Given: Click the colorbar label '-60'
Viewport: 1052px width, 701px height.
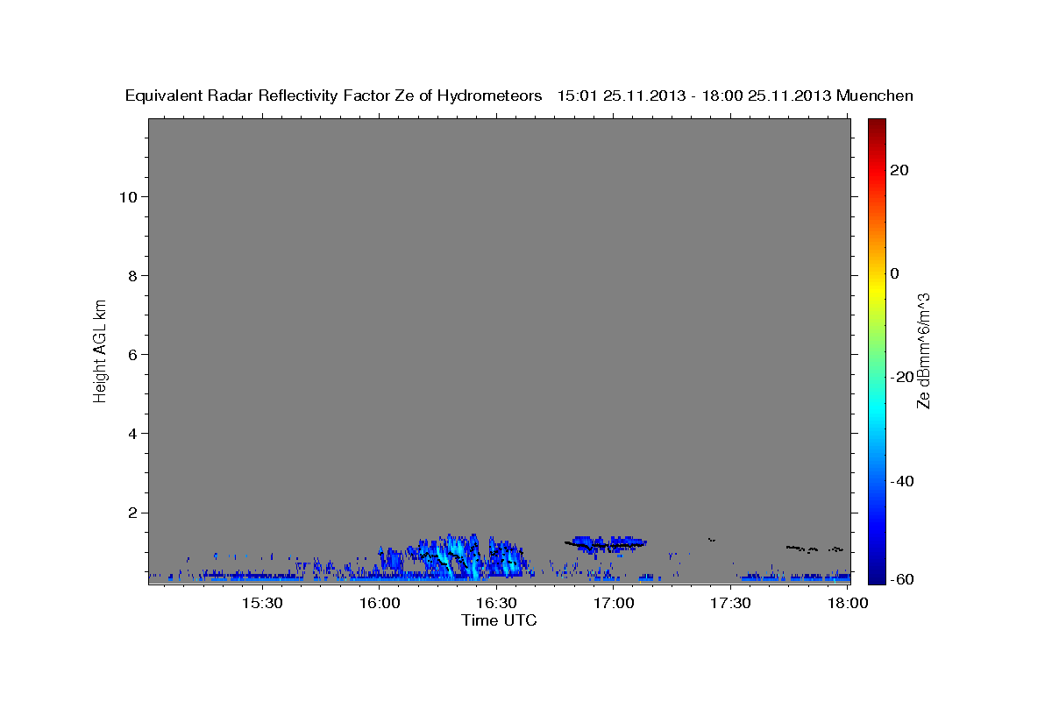Looking at the screenshot, I should [902, 578].
